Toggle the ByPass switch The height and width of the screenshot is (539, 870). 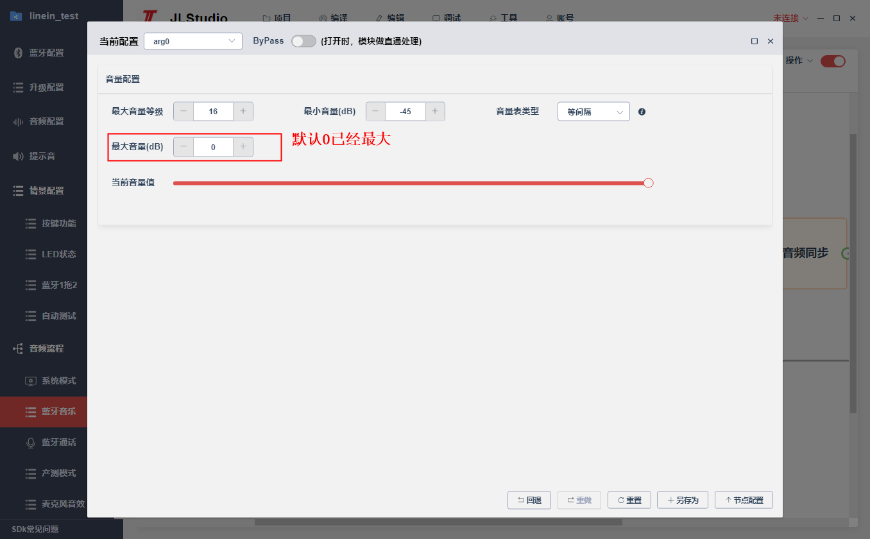(303, 41)
